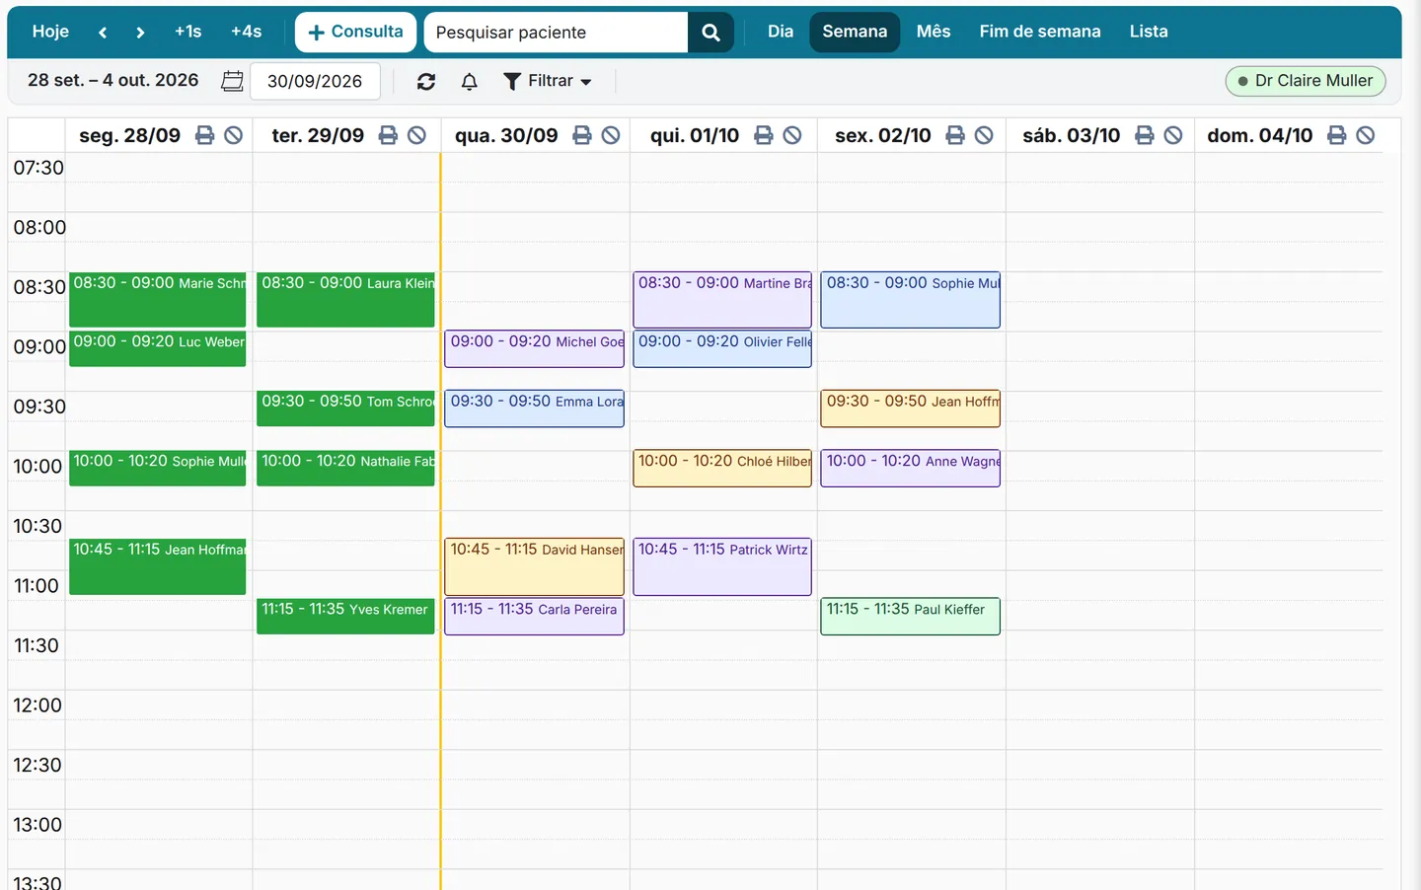Open Michel Goe 09:00 - 09:20 appointment

pyautogui.click(x=534, y=348)
